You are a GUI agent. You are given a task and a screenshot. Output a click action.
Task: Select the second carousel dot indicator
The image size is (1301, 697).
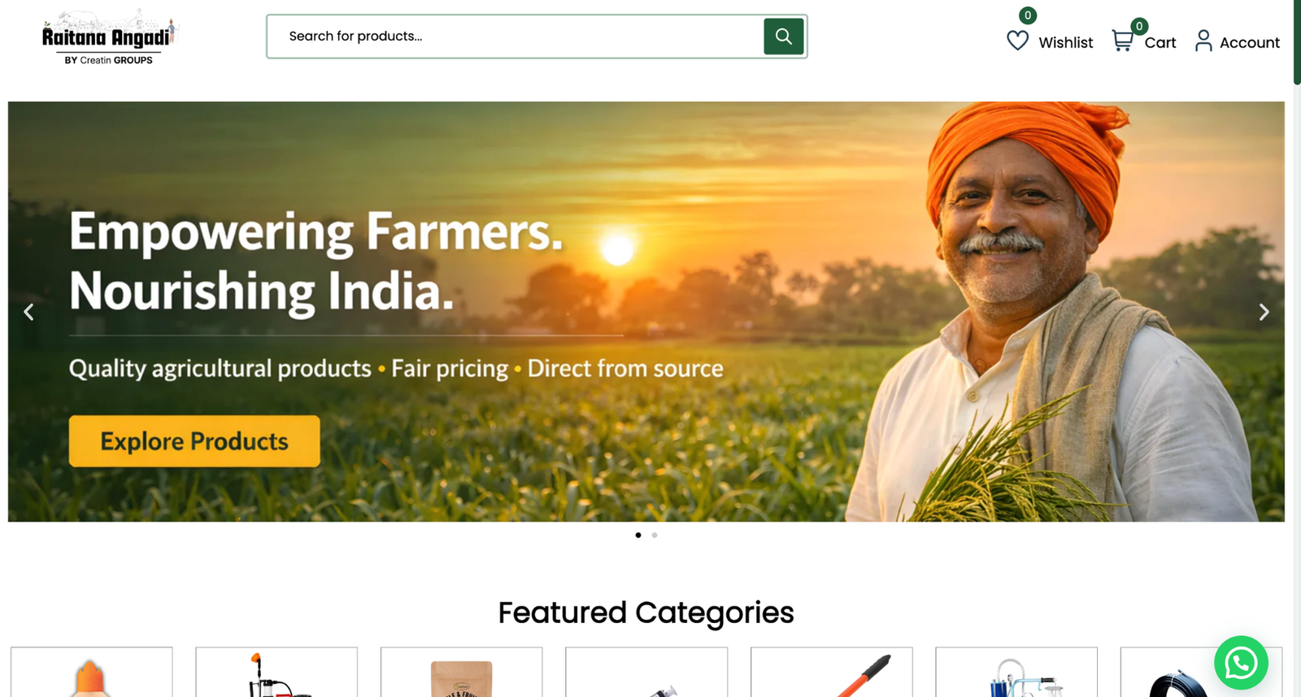(655, 535)
